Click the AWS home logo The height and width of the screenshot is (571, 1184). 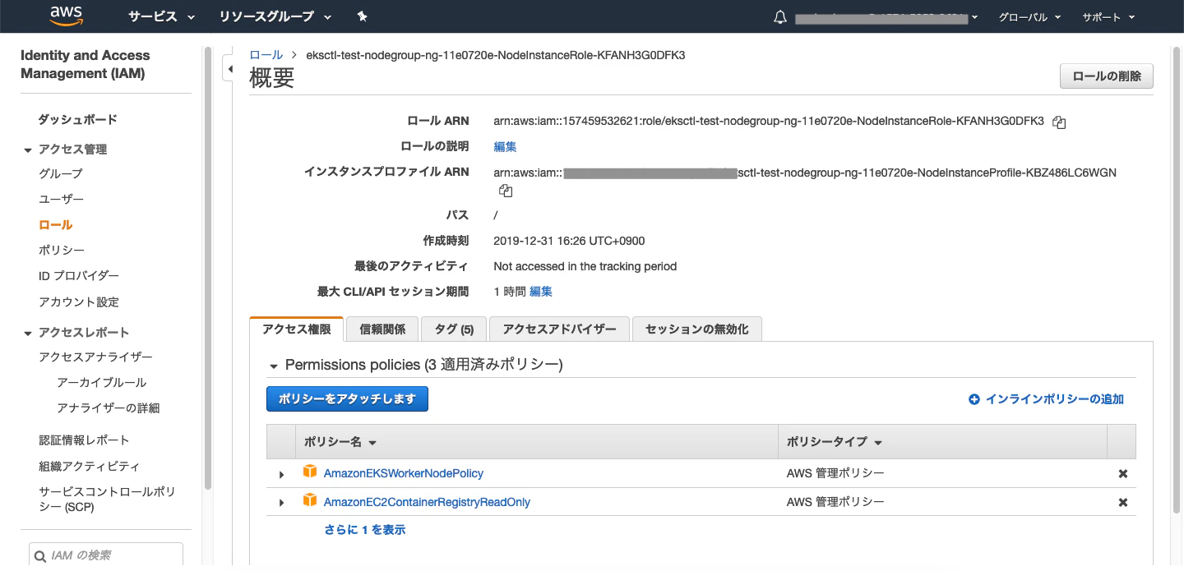[x=66, y=16]
